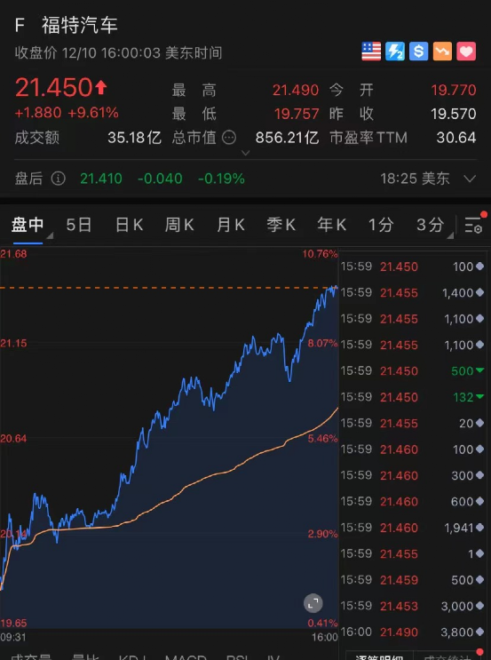Tap the closing price 21.450
Screen dimensions: 491x660
[x=53, y=88]
